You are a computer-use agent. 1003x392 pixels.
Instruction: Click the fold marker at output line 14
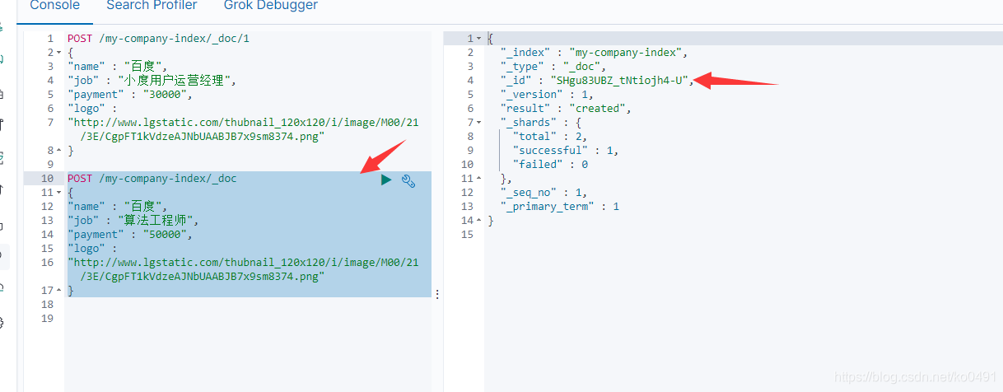click(x=479, y=221)
